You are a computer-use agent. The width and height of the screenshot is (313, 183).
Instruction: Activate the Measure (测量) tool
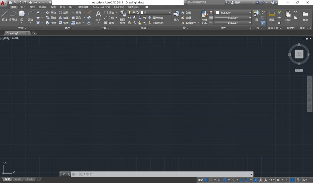[272, 14]
